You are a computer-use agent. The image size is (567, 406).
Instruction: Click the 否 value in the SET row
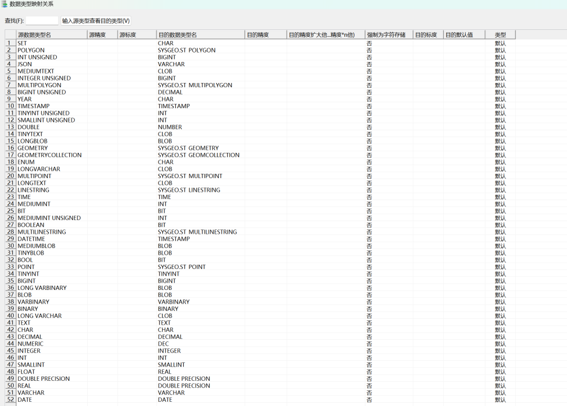pos(369,43)
